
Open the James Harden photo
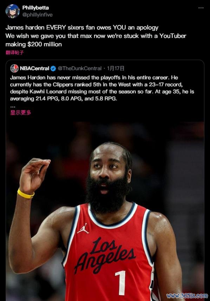pyautogui.click(x=105, y=211)
